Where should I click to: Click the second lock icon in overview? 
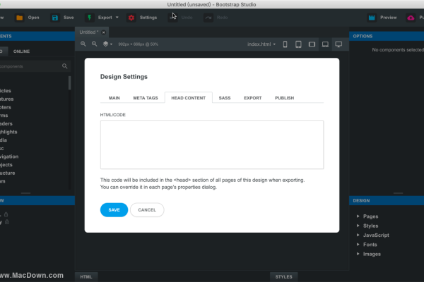(7, 222)
